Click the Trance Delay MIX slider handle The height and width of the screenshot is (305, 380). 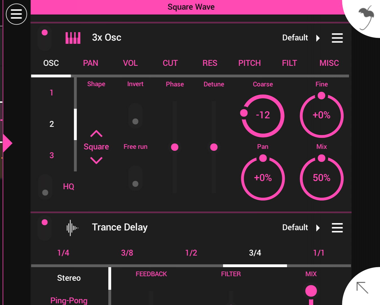pyautogui.click(x=311, y=291)
